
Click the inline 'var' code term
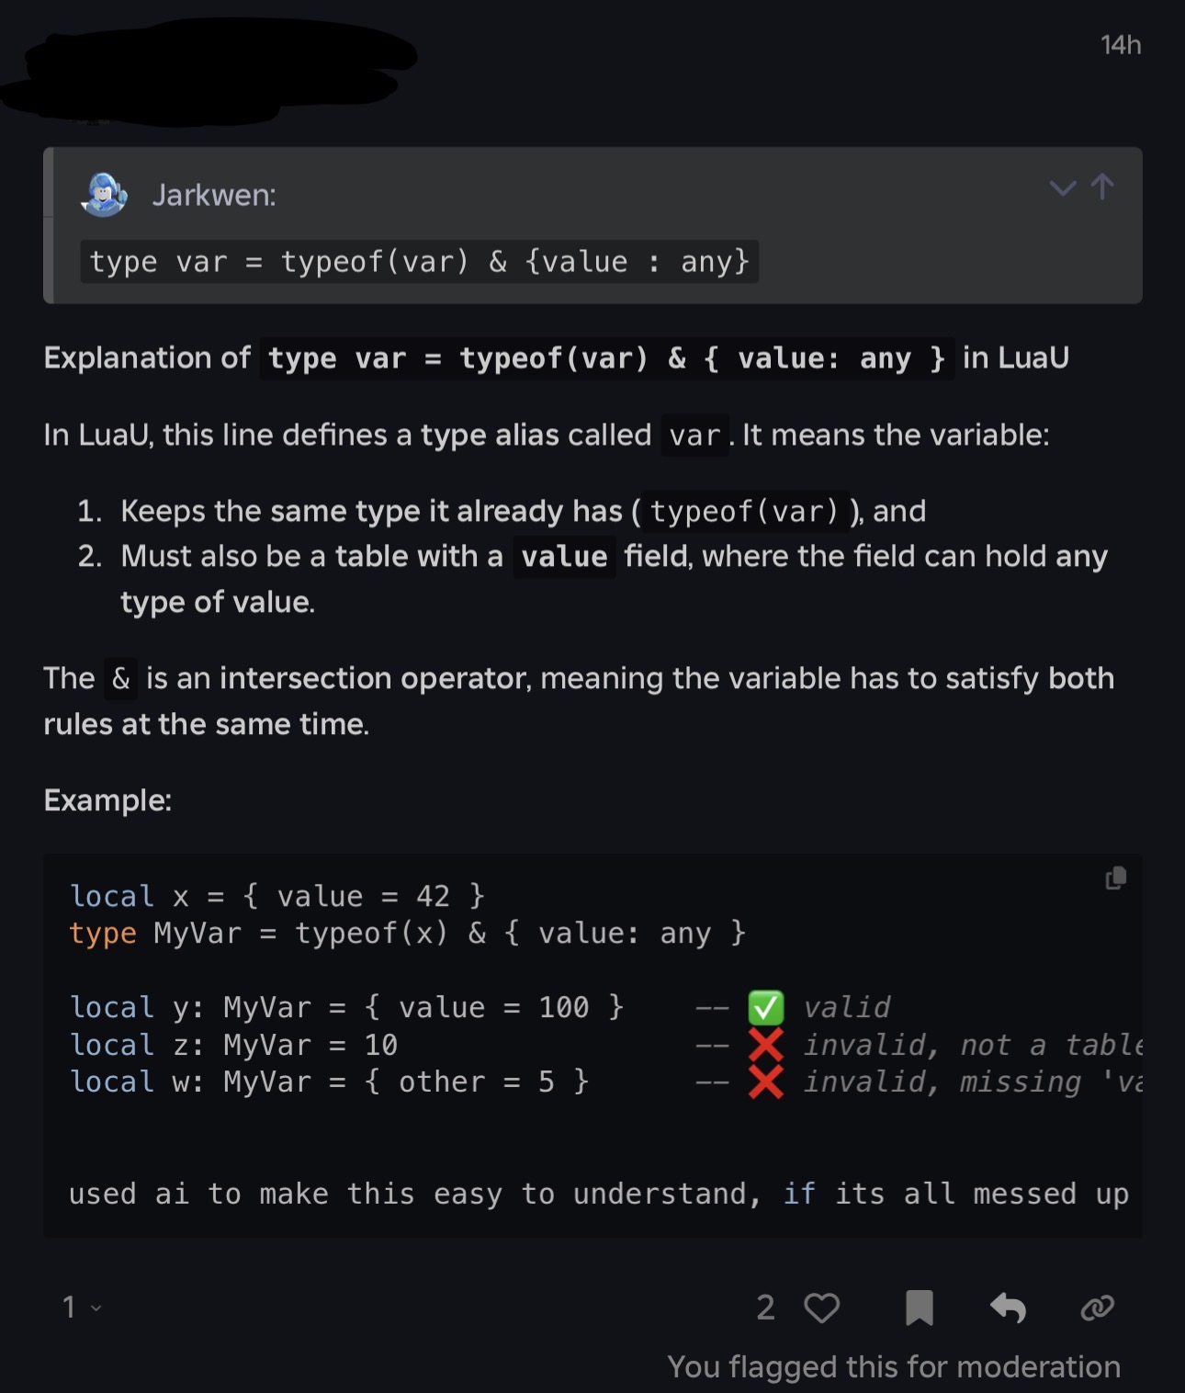click(x=694, y=436)
